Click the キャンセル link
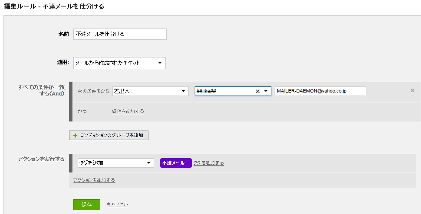 [117, 204]
